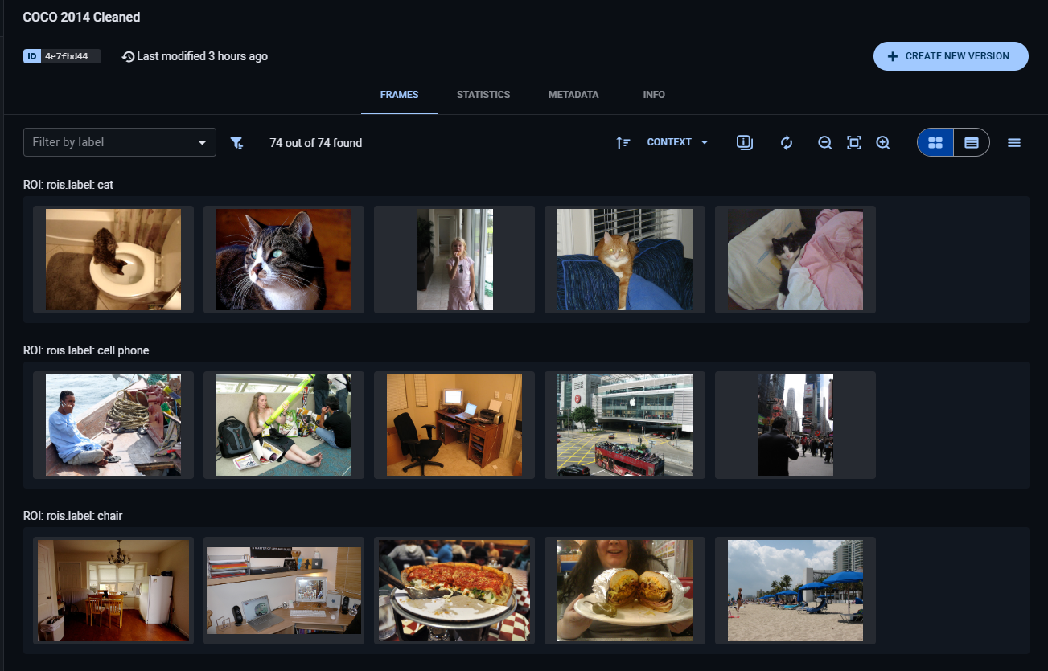Refresh the frames view
This screenshot has width=1048, height=671.
pyautogui.click(x=786, y=142)
